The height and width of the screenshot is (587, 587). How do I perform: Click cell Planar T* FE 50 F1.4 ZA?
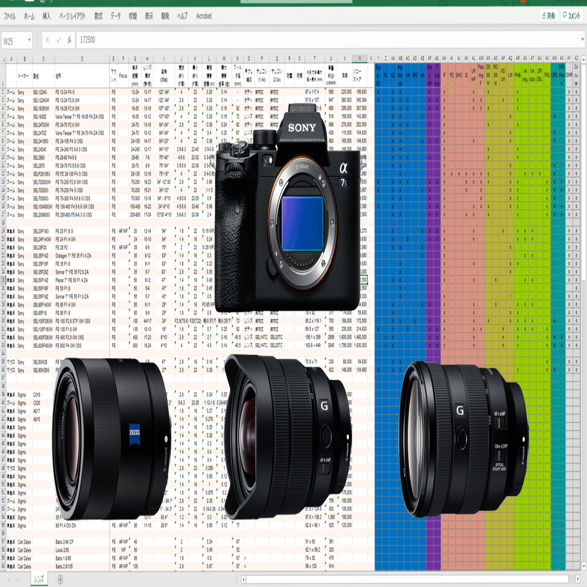point(82,280)
